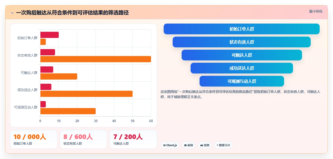Click the red bar for 可观测互动人群
333x159 pixels.
point(43,104)
